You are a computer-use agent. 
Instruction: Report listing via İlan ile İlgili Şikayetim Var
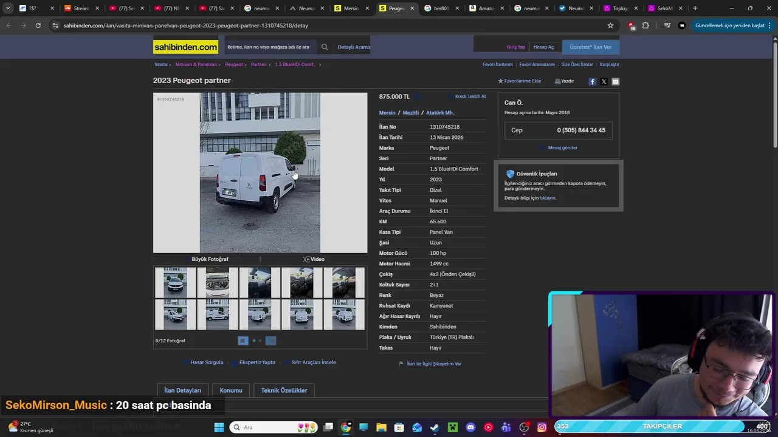pyautogui.click(x=434, y=364)
